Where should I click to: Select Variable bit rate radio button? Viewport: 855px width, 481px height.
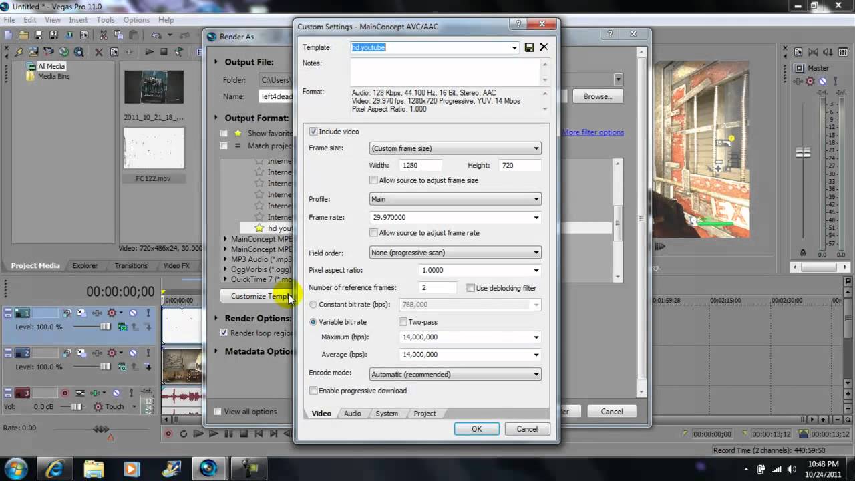click(x=313, y=322)
